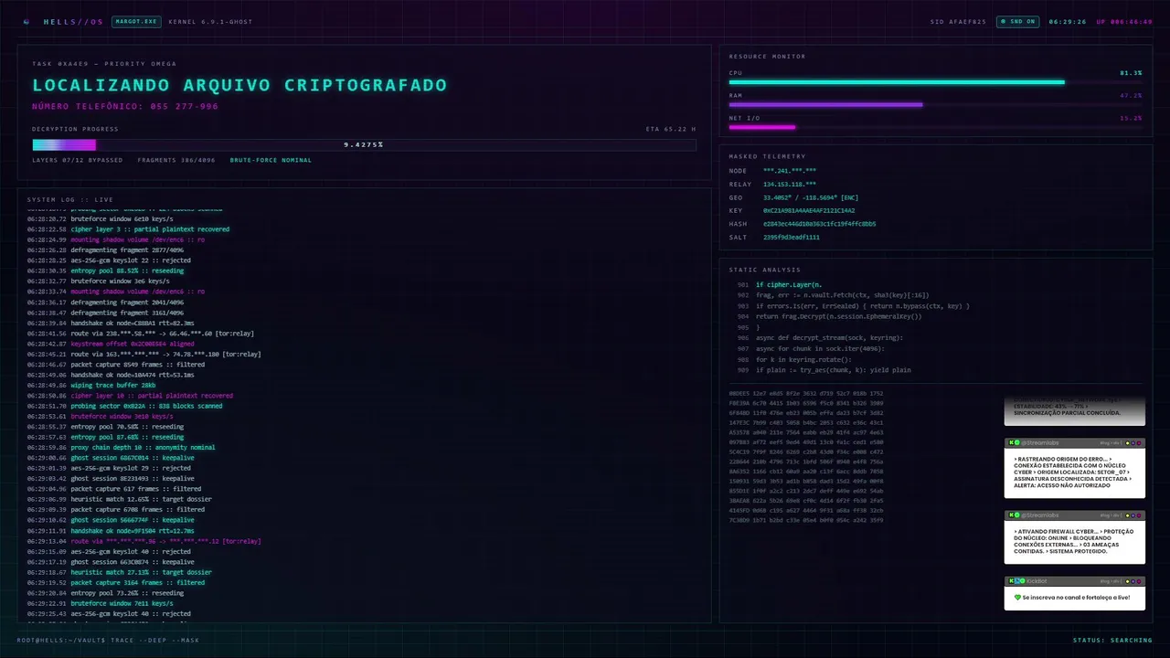Click log line 'handshake ok node=C888A1 rtt=82.3ms'
This screenshot has width=1170, height=658.
[133, 323]
